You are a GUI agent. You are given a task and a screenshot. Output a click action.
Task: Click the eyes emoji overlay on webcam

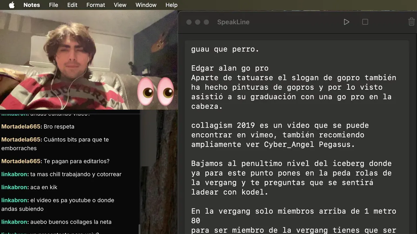[x=155, y=91]
